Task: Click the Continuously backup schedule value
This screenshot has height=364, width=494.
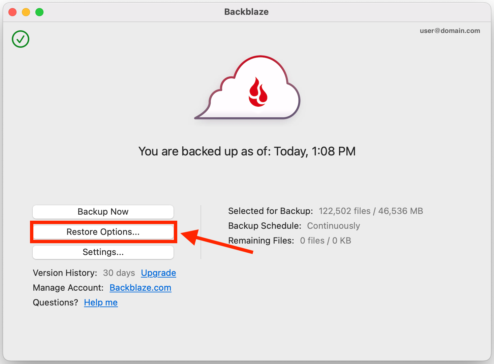Action: point(333,226)
